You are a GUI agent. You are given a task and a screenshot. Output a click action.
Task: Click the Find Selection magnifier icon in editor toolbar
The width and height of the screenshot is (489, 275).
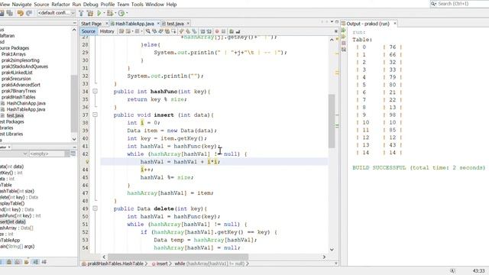(x=147, y=31)
